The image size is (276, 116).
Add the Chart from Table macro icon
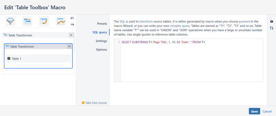click(x=61, y=21)
